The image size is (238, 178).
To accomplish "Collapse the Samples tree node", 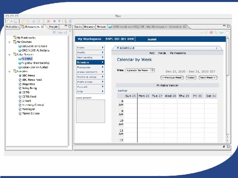I will pos(9,72).
